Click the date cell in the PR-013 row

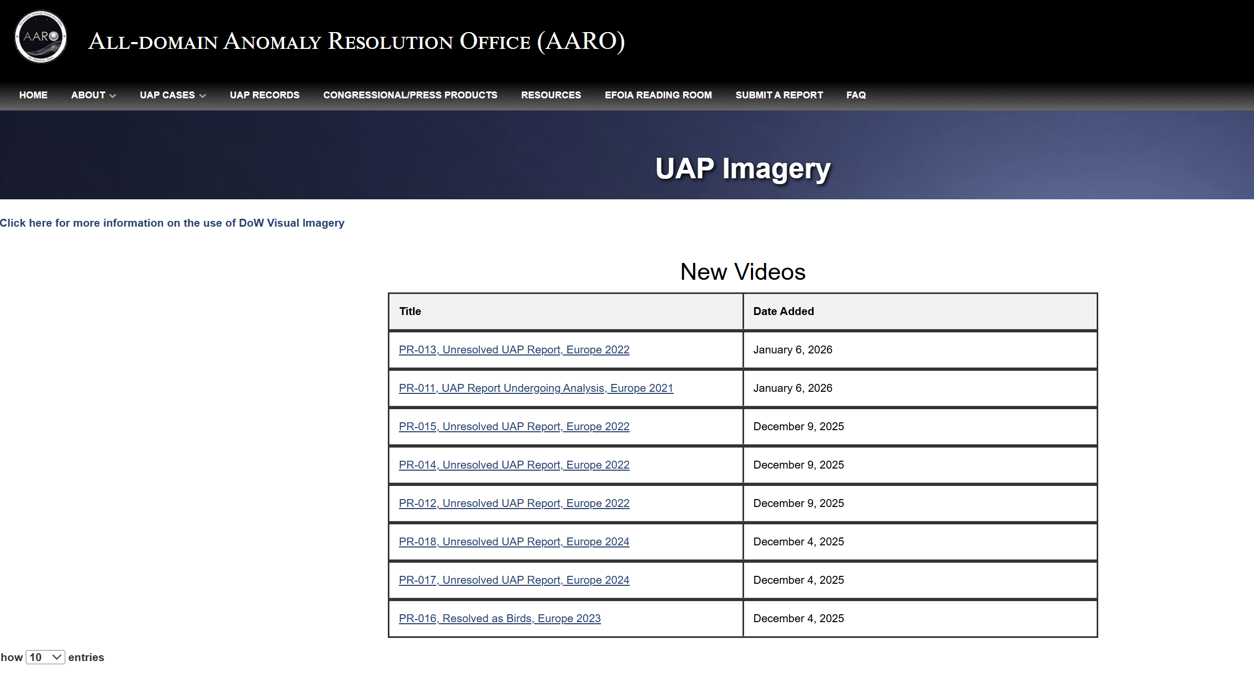pos(920,350)
